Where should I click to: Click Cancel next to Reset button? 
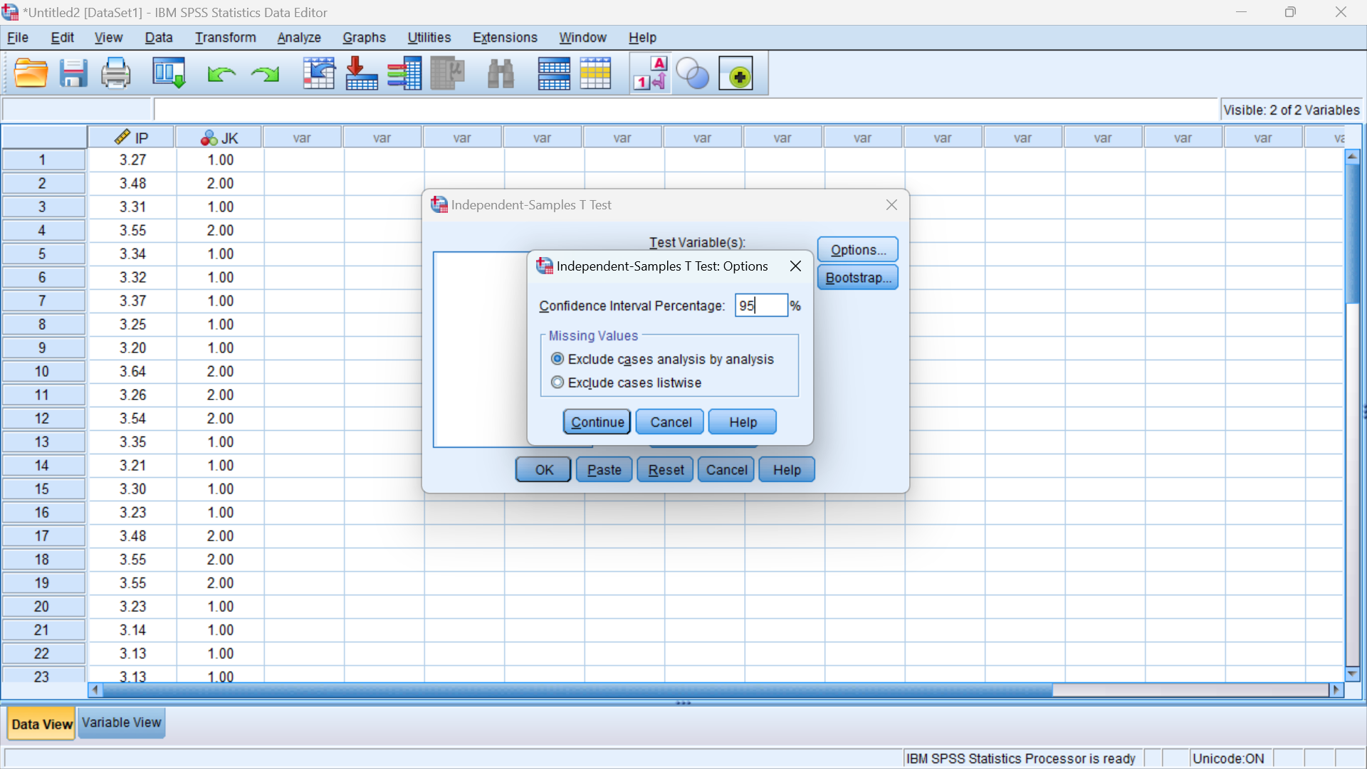click(726, 470)
